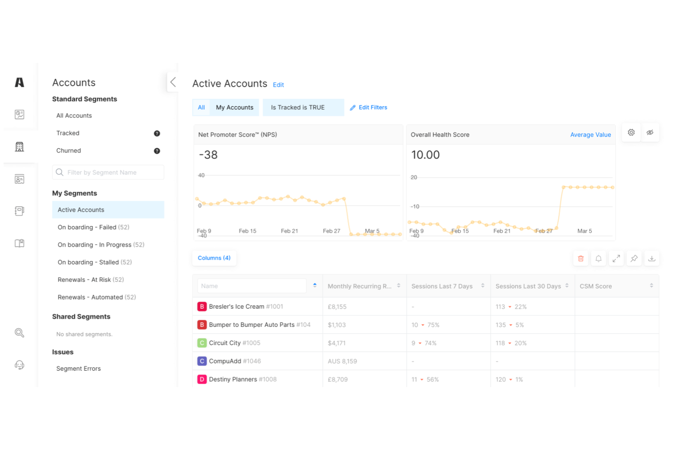Expand the table to fullscreen with arrows icon
This screenshot has width=675, height=450.
[616, 258]
